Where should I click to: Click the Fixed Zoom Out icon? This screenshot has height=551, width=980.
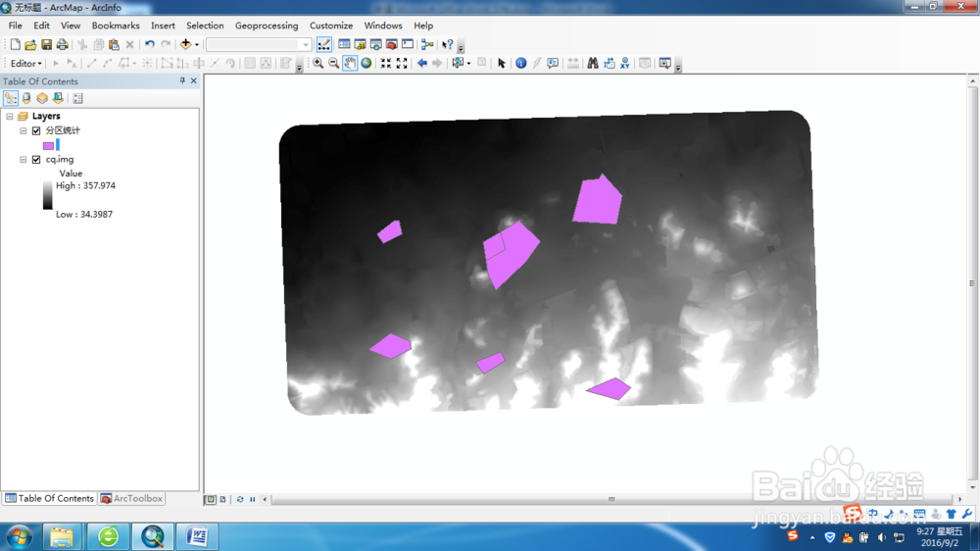(x=402, y=63)
